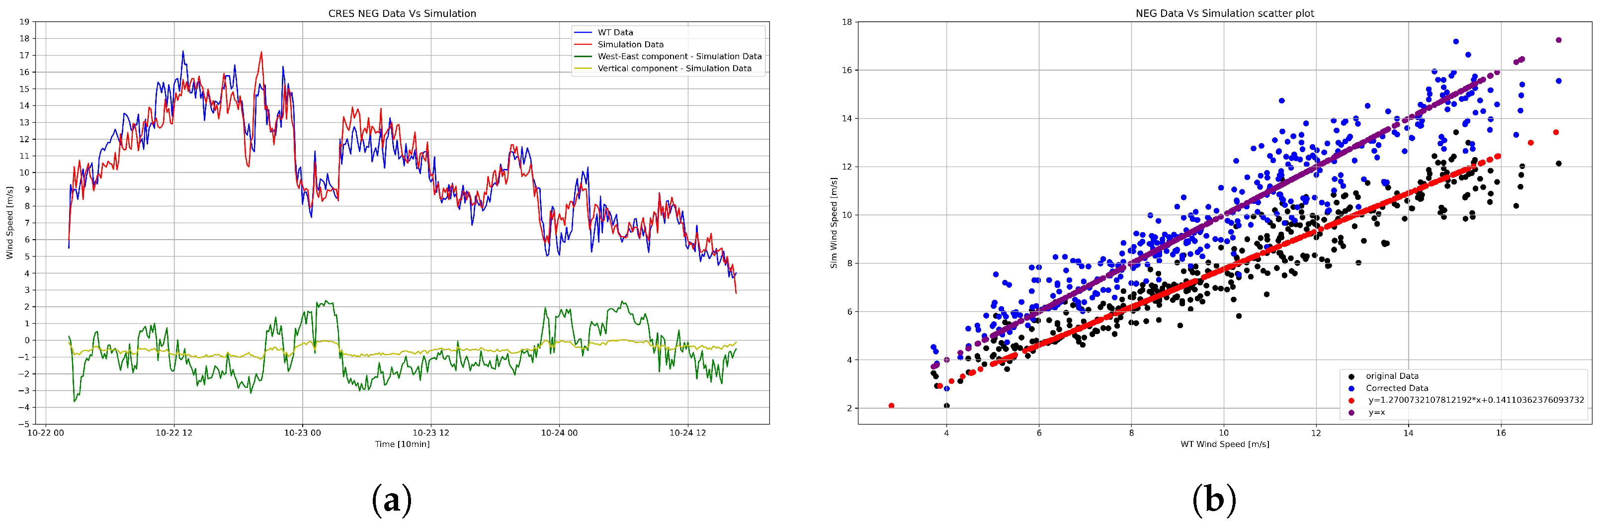Screen dimensions: 1600x529
Task: Click "Vertical component - Simulation Data" legend label
Action: pyautogui.click(x=674, y=69)
